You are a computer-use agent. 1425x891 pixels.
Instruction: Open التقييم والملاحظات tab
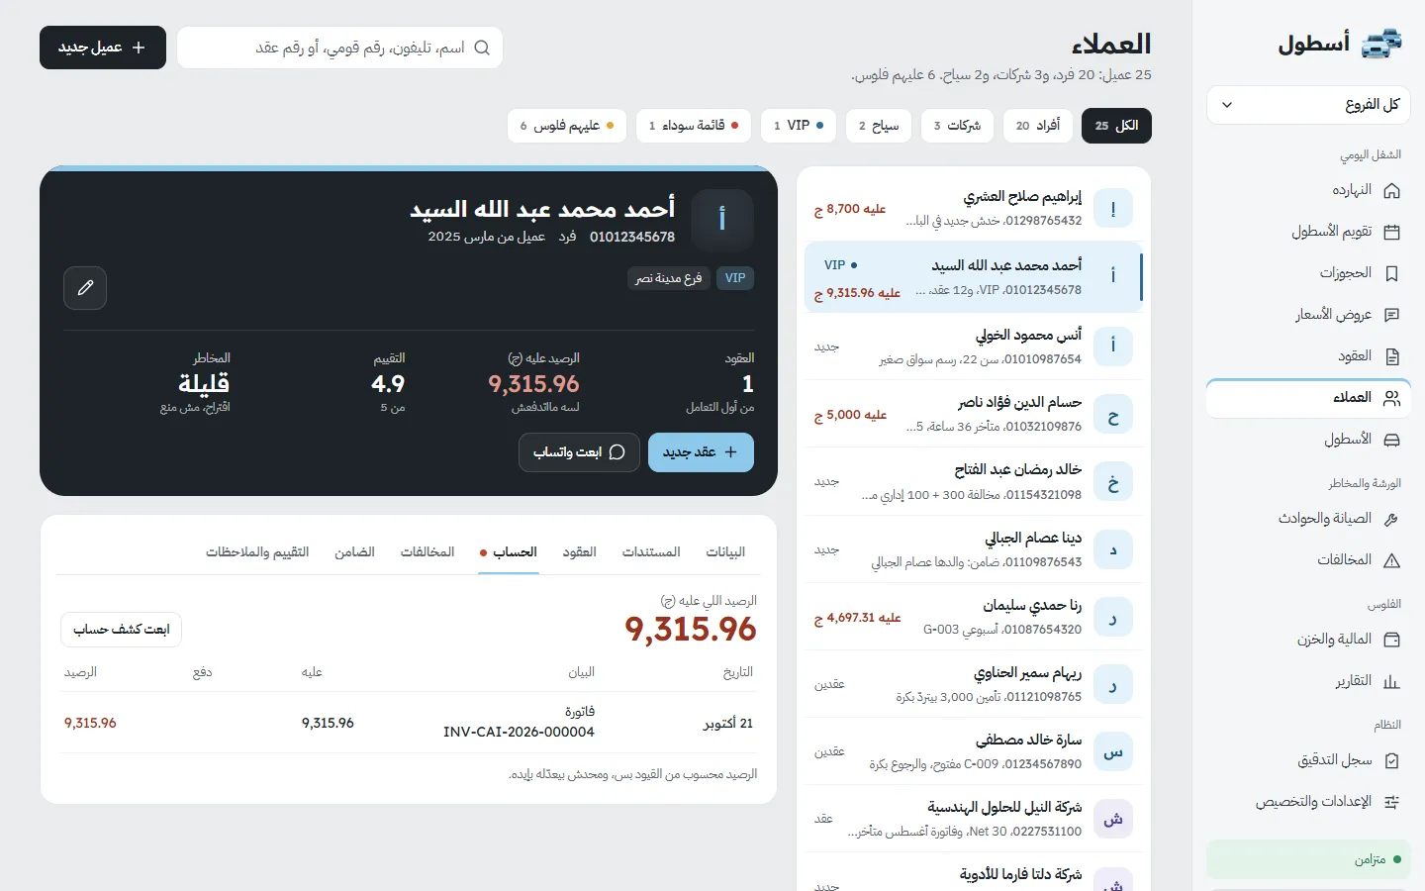click(x=257, y=552)
